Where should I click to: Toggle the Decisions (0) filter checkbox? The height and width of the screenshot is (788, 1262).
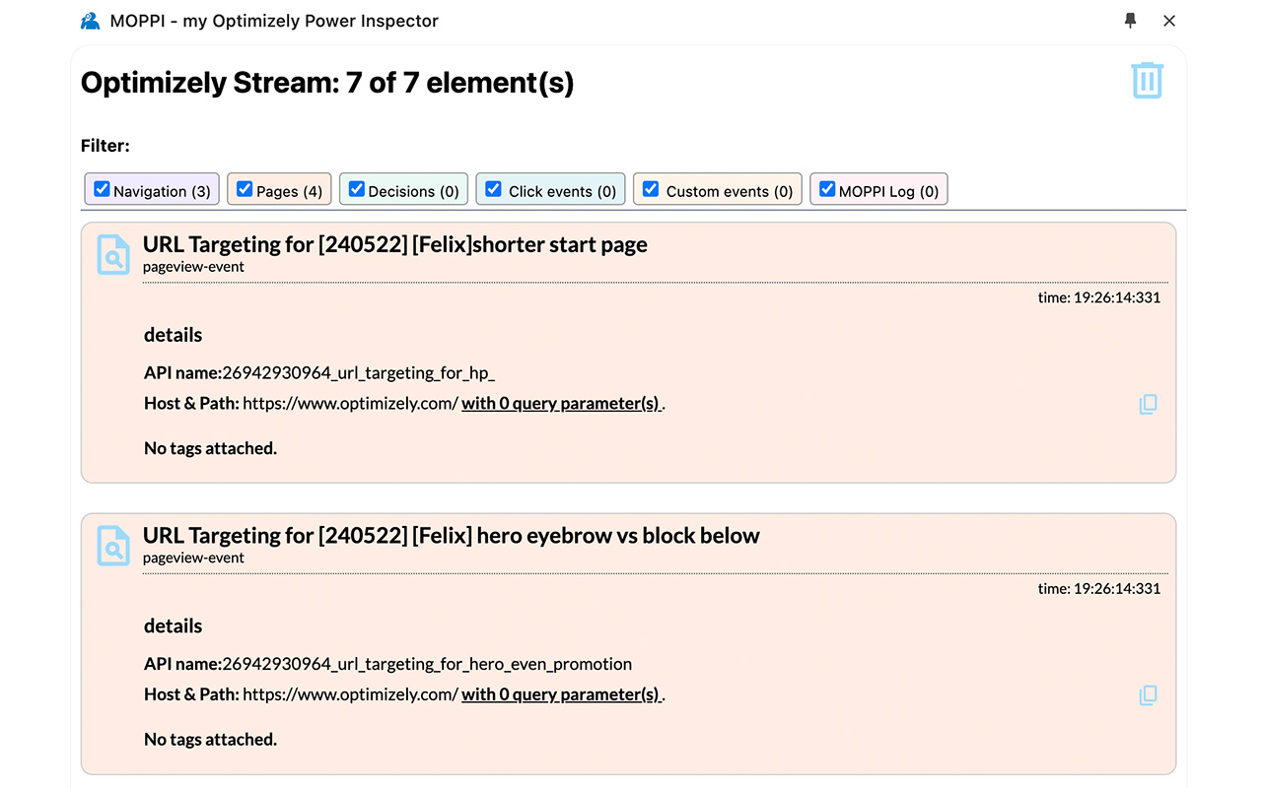click(x=357, y=189)
